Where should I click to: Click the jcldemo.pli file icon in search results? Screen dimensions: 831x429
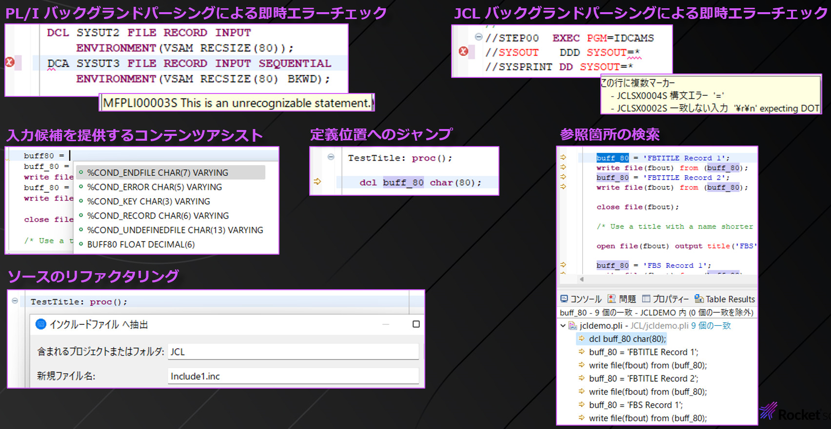[573, 326]
